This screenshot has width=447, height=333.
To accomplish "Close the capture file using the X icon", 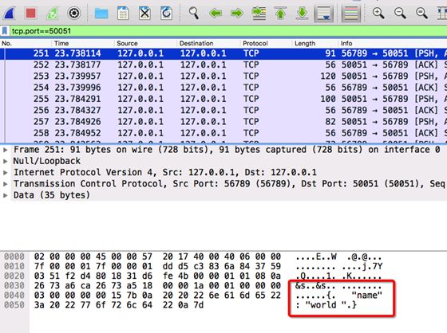I will coord(144,13).
